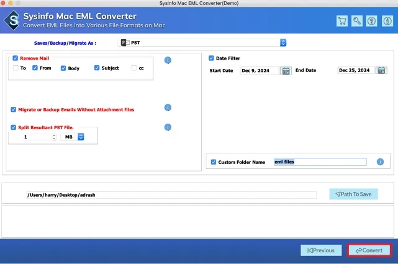This screenshot has height=264, width=398.
Task: Open the Start Date calendar picker
Action: tap(286, 71)
